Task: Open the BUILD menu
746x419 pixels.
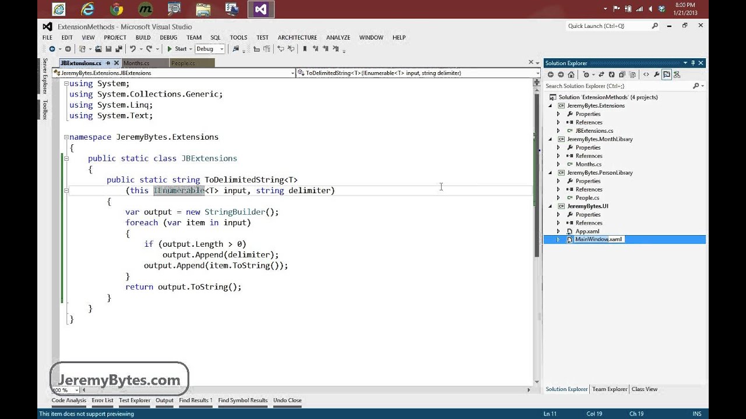Action: point(143,37)
